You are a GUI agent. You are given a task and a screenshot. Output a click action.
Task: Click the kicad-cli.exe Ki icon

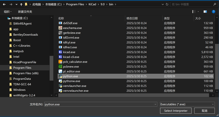click(x=60, y=57)
